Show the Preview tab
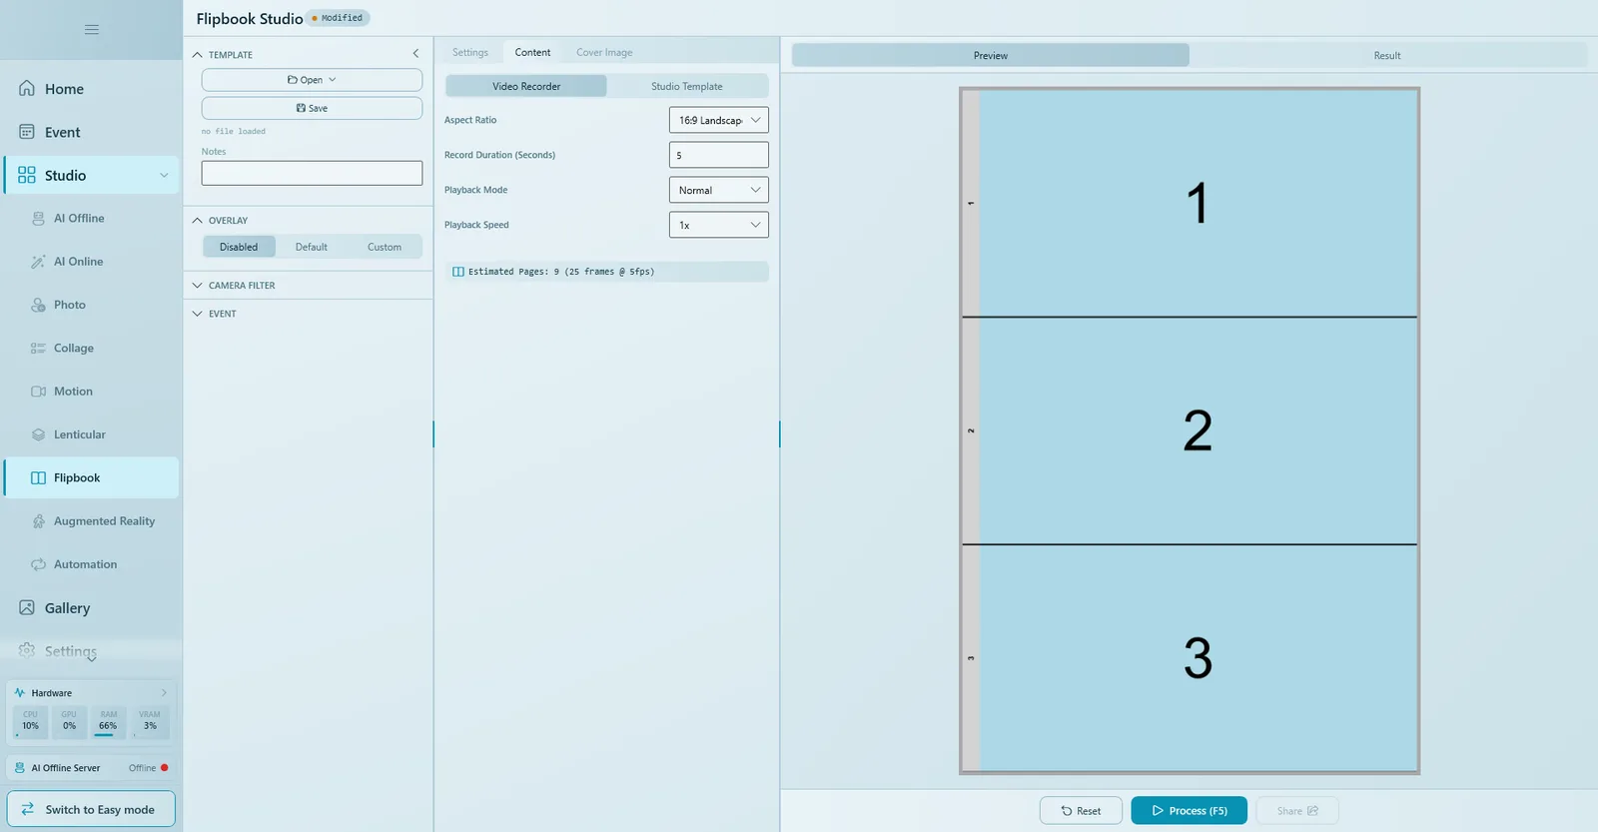The width and height of the screenshot is (1598, 832). (991, 55)
